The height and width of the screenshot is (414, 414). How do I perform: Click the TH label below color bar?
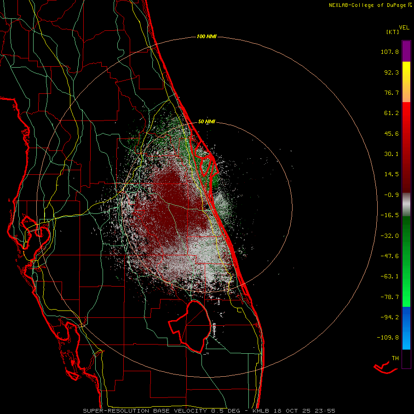(x=395, y=358)
